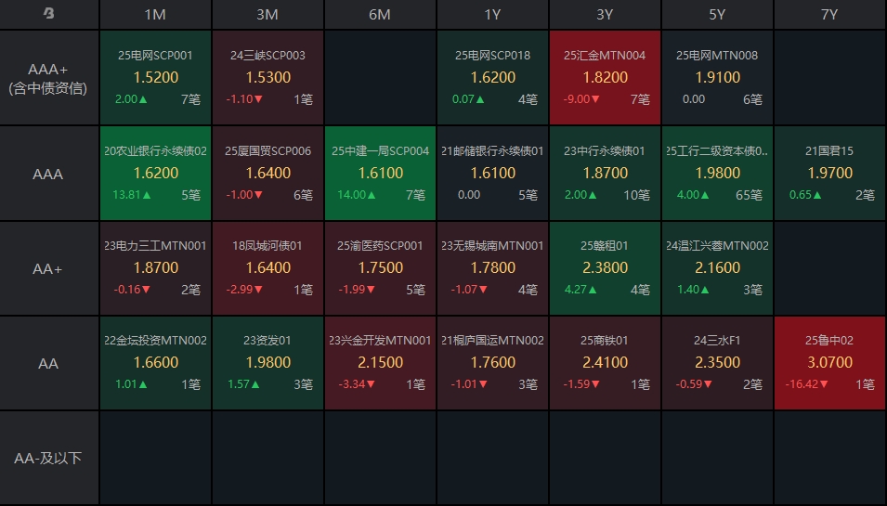Click the AAA row label
Screen dimensions: 887x506
pyautogui.click(x=48, y=174)
